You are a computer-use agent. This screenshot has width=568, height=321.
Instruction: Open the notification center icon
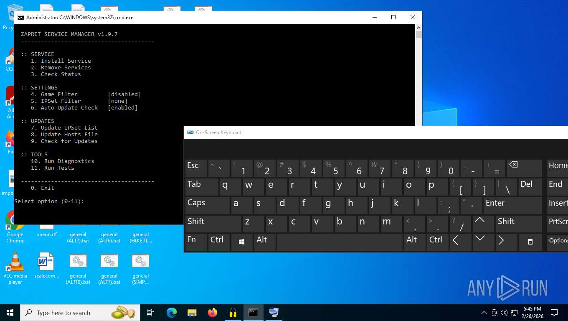coord(554,313)
